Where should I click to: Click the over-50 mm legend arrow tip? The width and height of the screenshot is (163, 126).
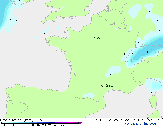pos(81,123)
